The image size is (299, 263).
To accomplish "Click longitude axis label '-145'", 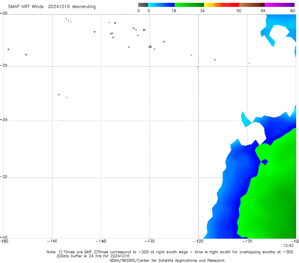I will coord(52,241).
